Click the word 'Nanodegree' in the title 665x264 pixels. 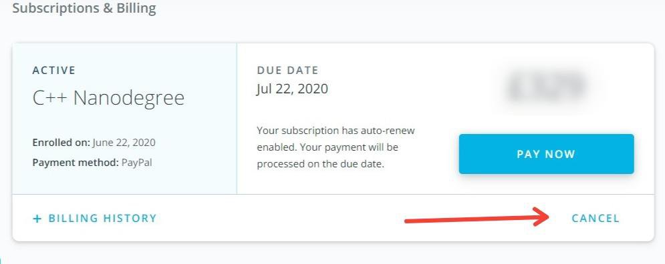(129, 98)
